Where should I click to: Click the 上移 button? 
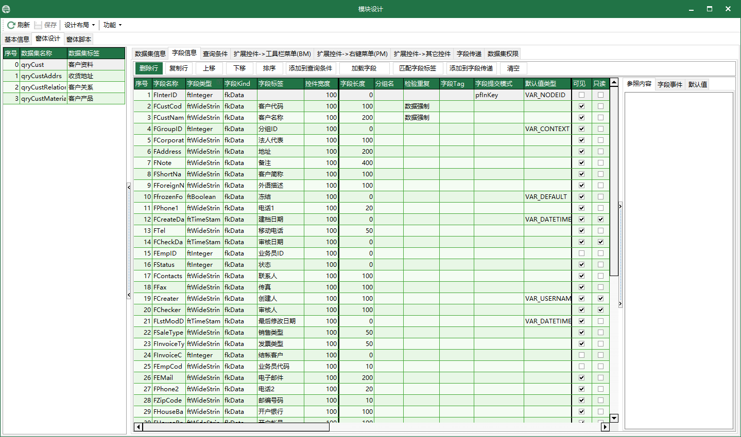[x=209, y=68]
